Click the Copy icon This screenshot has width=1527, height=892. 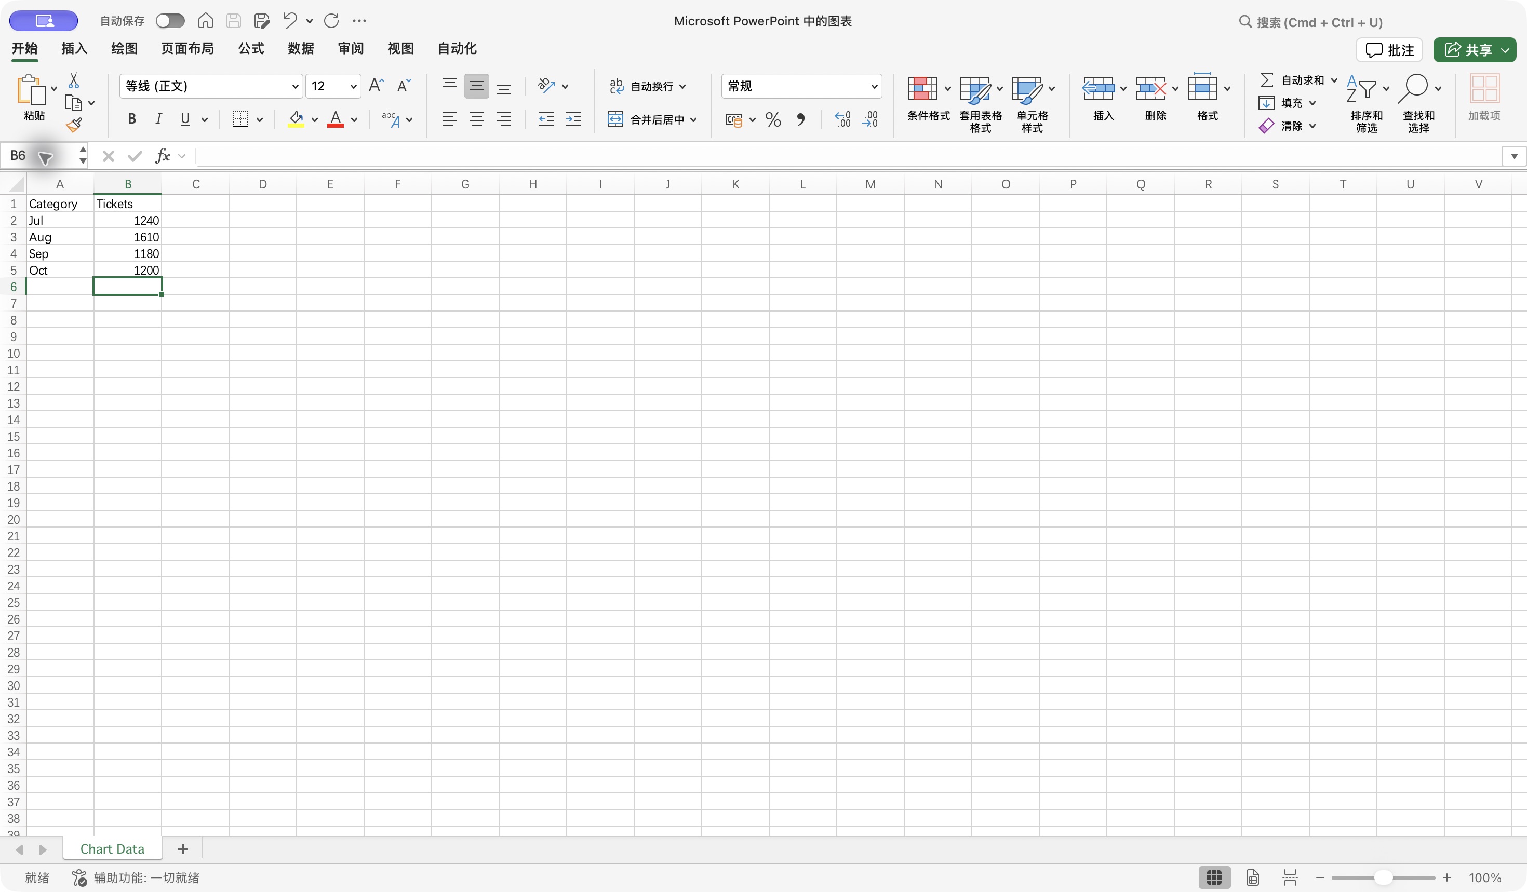(73, 103)
